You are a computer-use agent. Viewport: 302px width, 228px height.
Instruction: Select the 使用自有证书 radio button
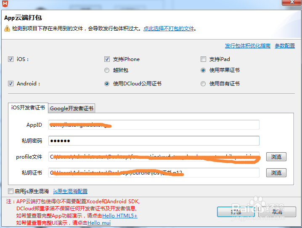tap(203, 84)
